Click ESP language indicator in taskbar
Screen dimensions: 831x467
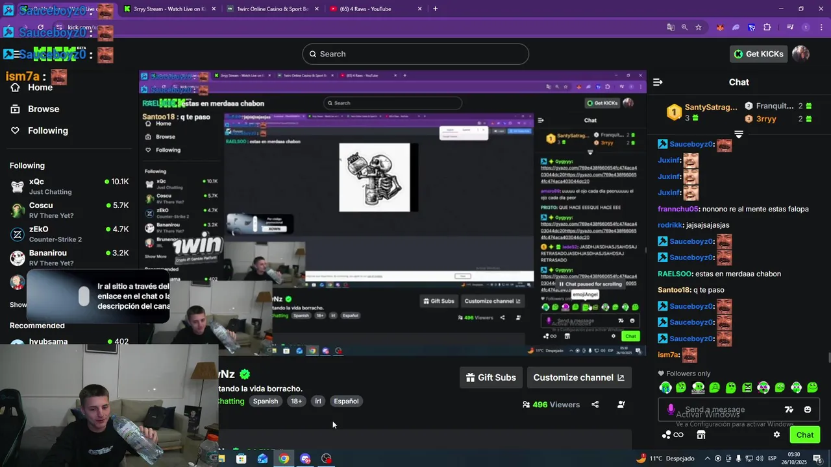(773, 459)
